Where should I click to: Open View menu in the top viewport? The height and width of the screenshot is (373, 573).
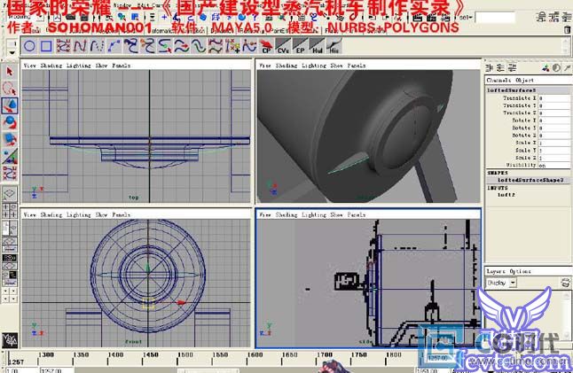pyautogui.click(x=30, y=66)
